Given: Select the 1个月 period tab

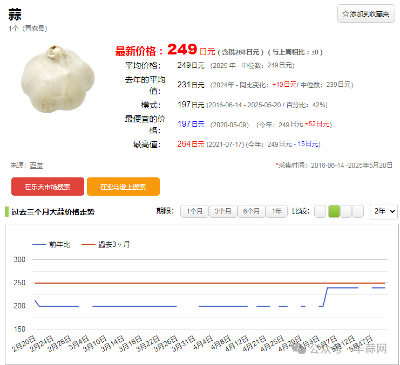Looking at the screenshot, I should pos(194,211).
